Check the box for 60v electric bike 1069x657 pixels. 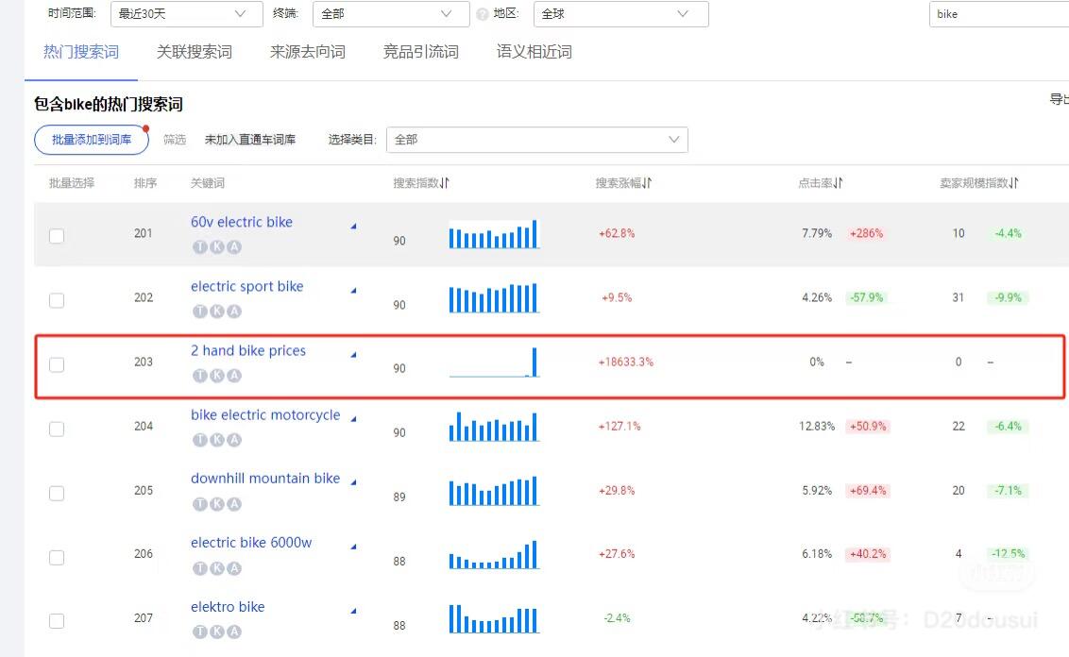coord(57,236)
